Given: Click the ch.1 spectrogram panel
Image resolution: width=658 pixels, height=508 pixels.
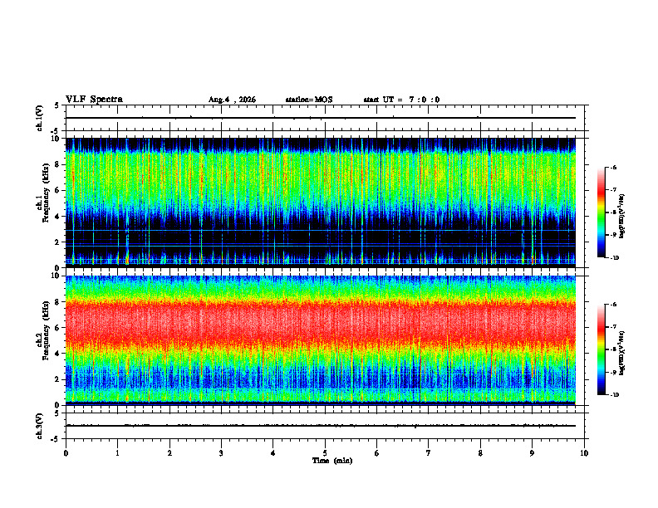Looking at the screenshot, I should click(321, 202).
